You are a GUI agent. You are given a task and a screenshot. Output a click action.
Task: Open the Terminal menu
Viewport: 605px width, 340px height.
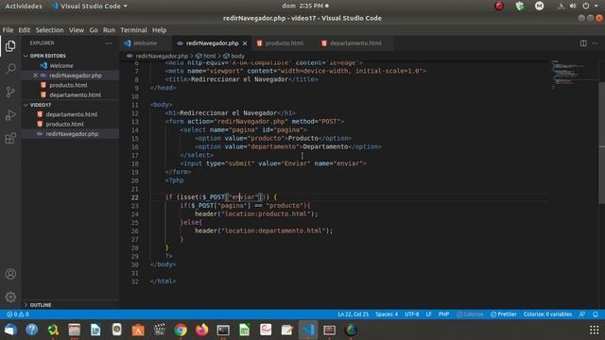pyautogui.click(x=133, y=30)
